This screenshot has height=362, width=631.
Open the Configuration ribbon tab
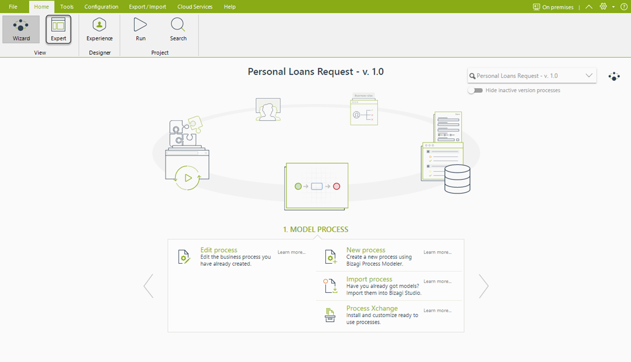101,7
